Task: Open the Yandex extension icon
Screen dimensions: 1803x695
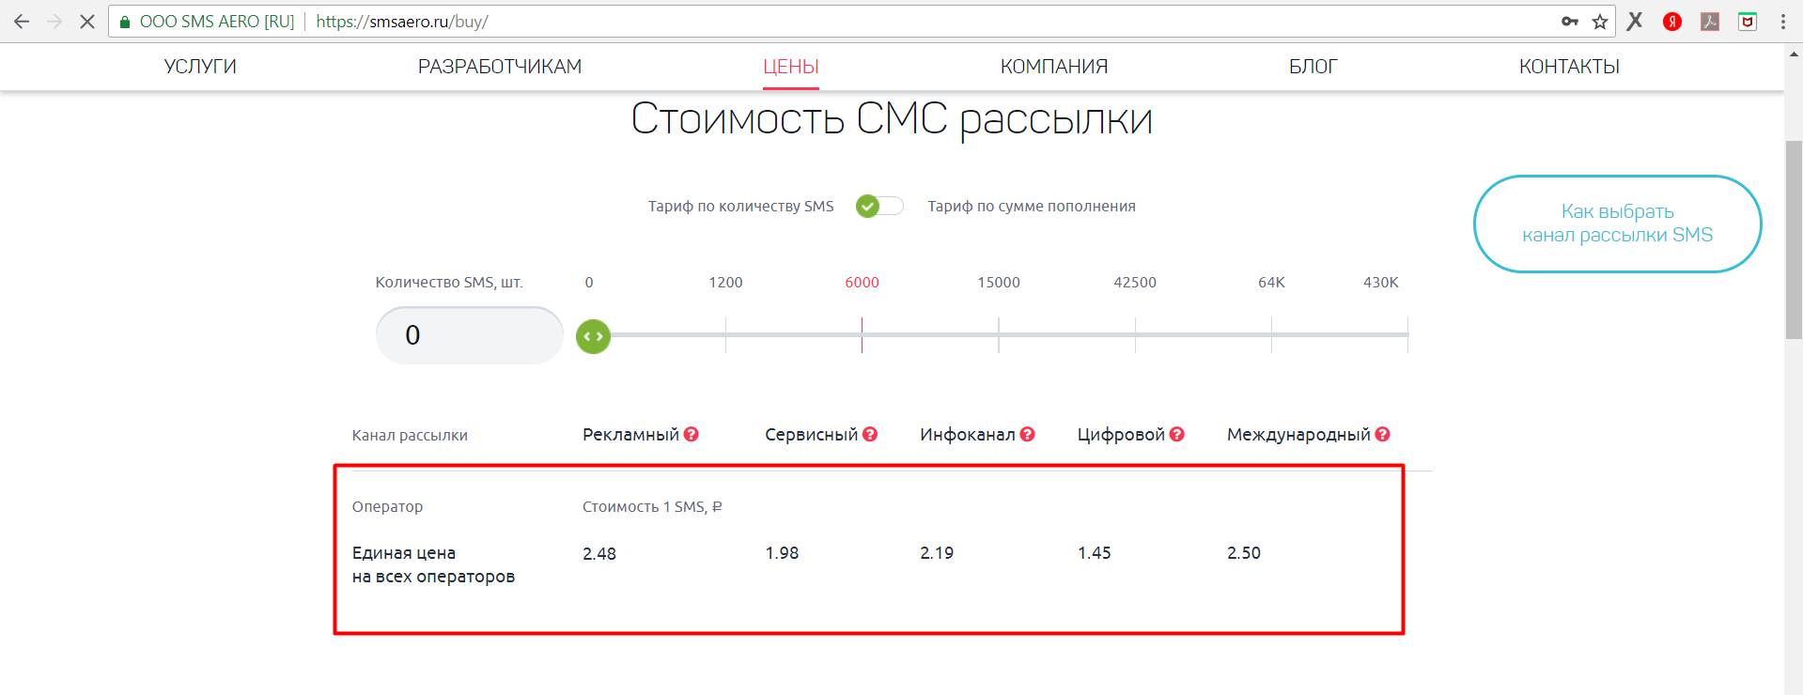Action: (1672, 22)
